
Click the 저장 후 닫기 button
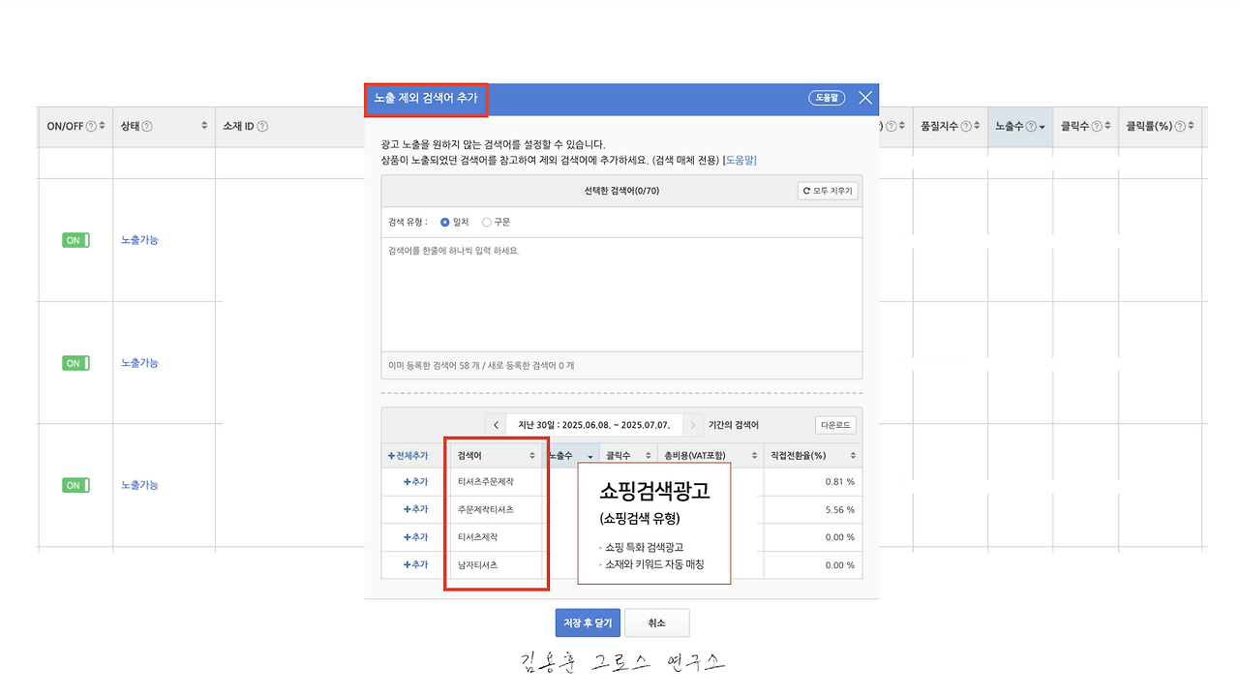click(588, 622)
